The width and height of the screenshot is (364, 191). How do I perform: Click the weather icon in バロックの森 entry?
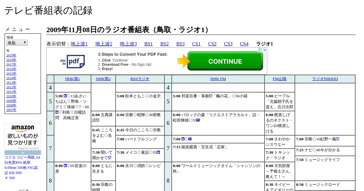[198, 120]
